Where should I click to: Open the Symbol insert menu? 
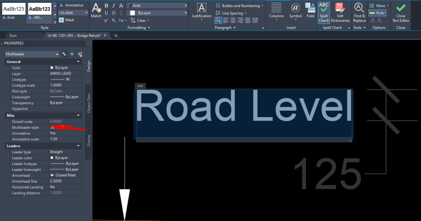(x=295, y=10)
